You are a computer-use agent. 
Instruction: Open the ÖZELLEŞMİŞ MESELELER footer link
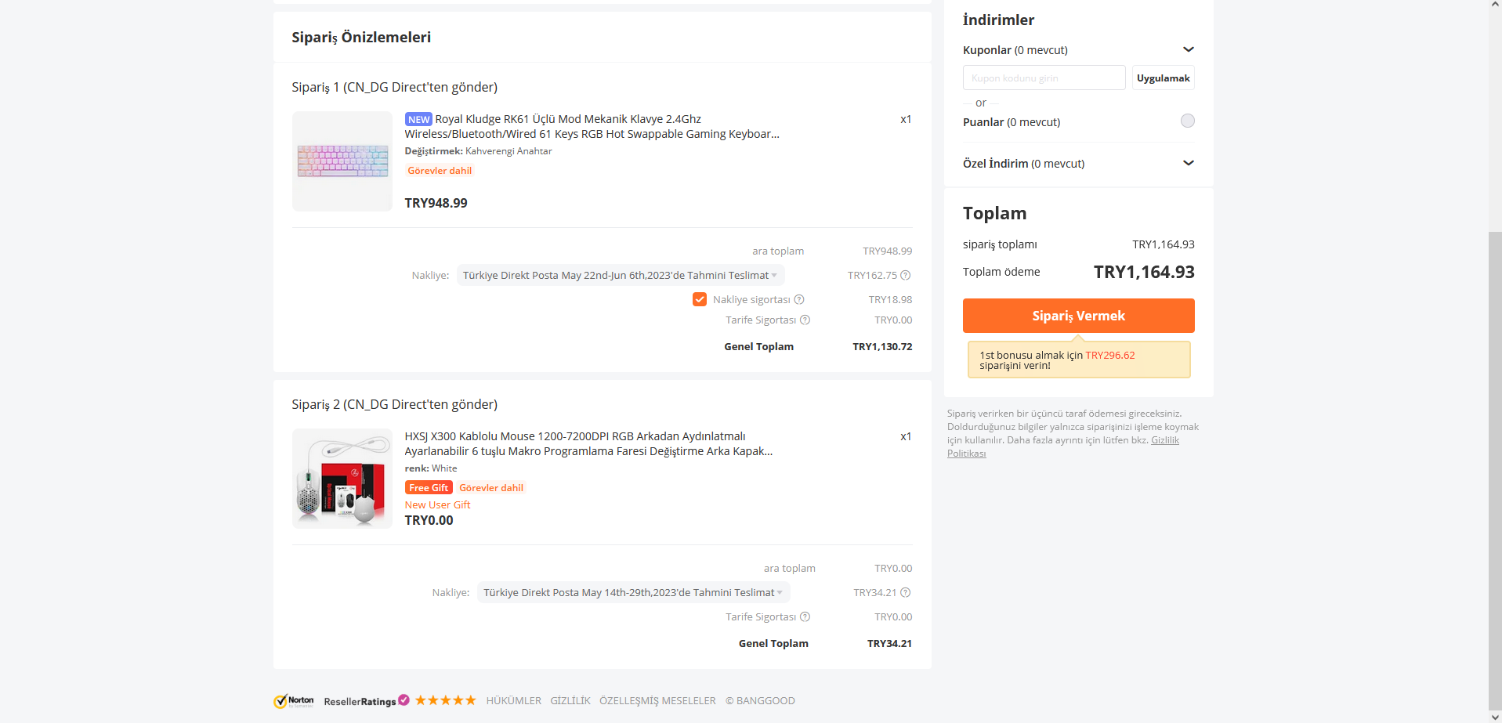coord(657,700)
